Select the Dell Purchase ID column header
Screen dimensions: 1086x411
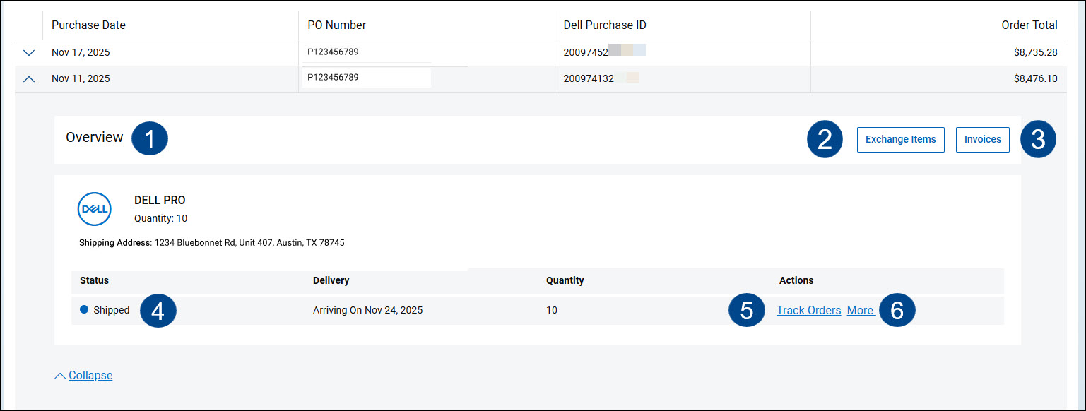(x=605, y=25)
